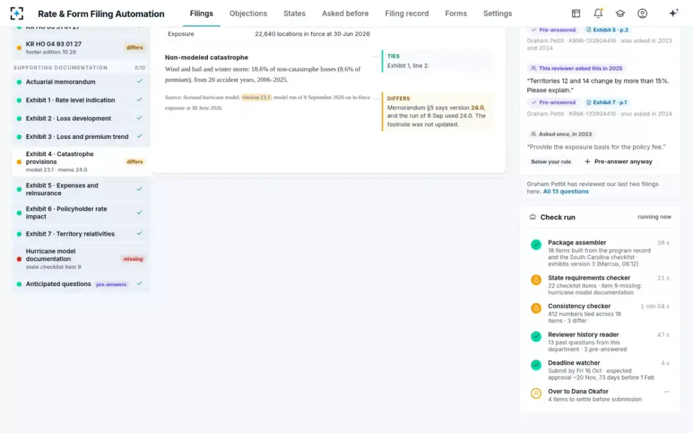Click the Pre-answered chip next to Exhibit 5
Image resolution: width=693 pixels, height=433 pixels.
[x=553, y=30]
